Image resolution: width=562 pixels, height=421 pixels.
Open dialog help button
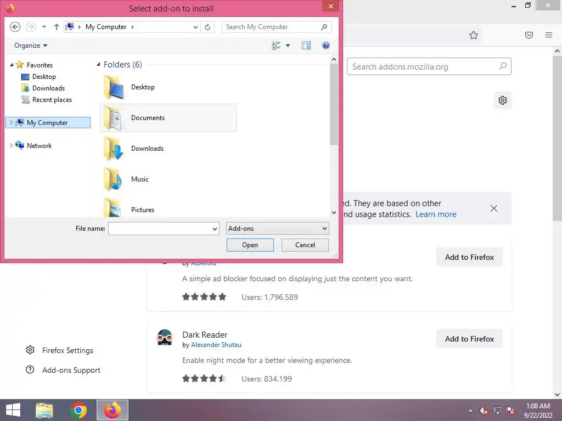[x=326, y=45]
